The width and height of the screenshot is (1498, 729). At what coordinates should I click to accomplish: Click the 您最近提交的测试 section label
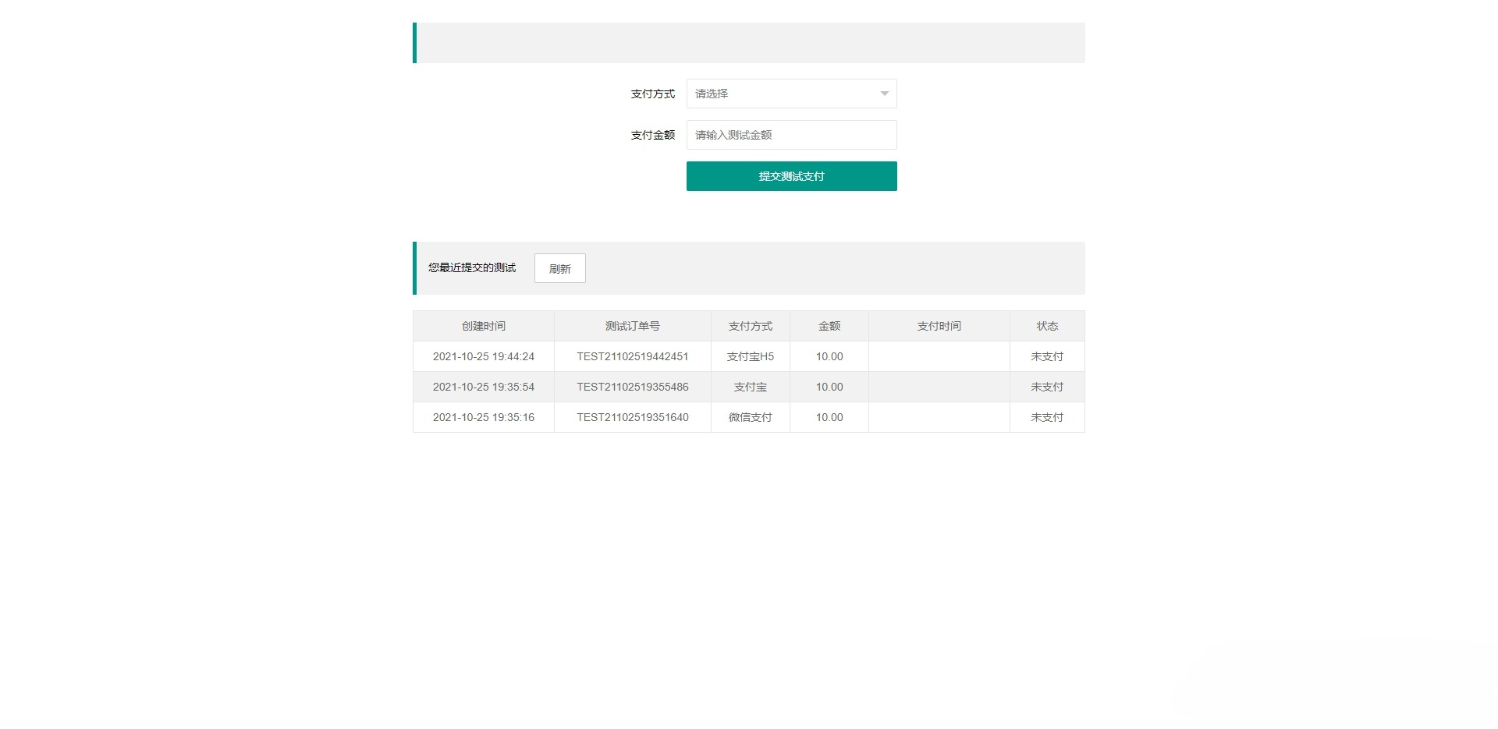[470, 267]
